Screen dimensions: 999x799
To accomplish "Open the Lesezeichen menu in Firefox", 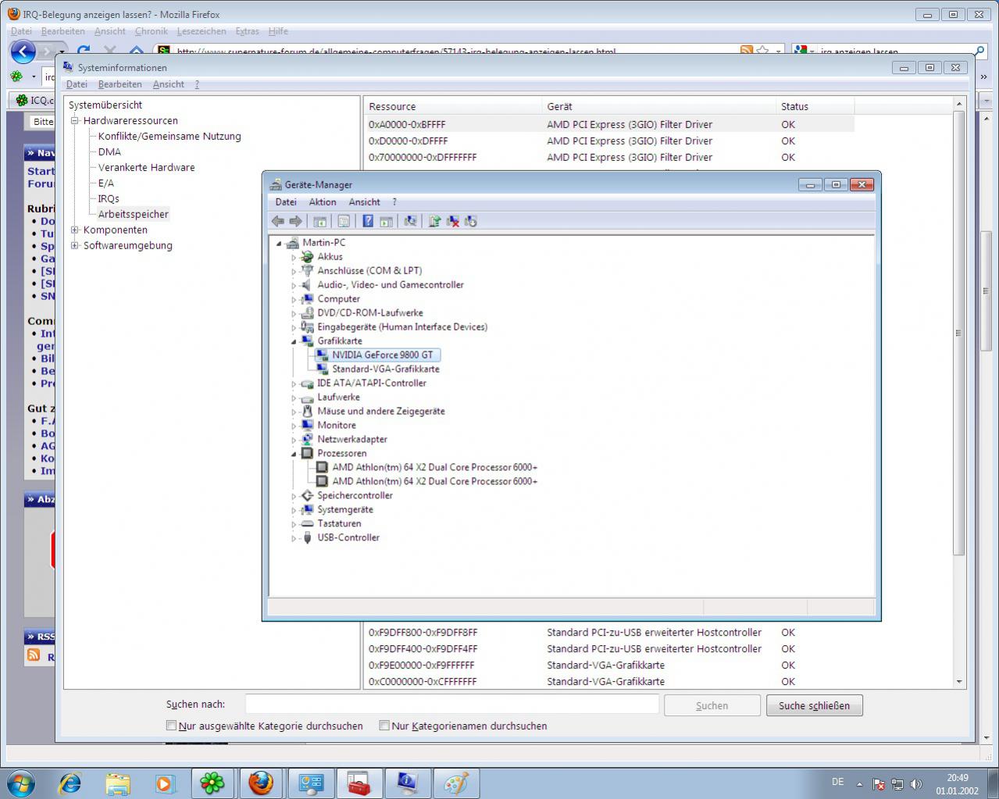I will (202, 31).
